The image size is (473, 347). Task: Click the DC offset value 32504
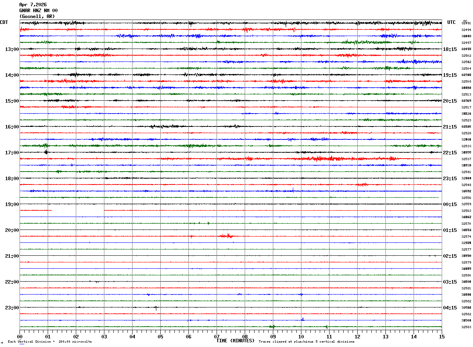point(466,69)
